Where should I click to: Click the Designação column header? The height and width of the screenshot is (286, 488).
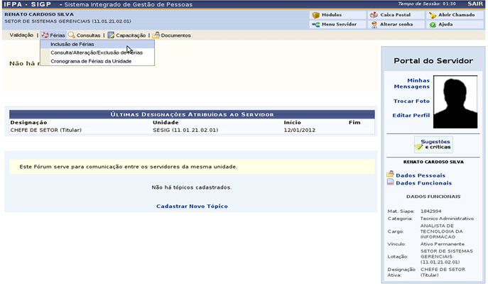[x=28, y=123]
